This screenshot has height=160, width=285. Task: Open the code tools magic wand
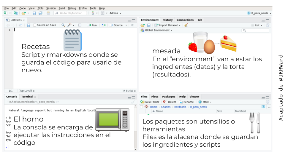(69, 25)
